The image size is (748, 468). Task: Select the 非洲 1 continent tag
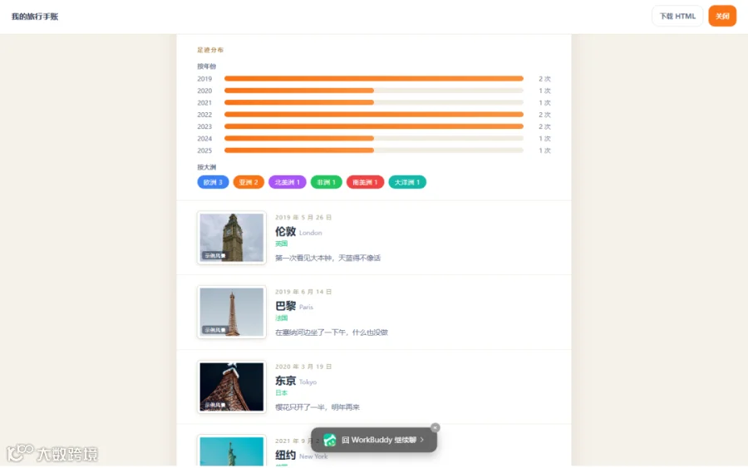pyautogui.click(x=327, y=182)
